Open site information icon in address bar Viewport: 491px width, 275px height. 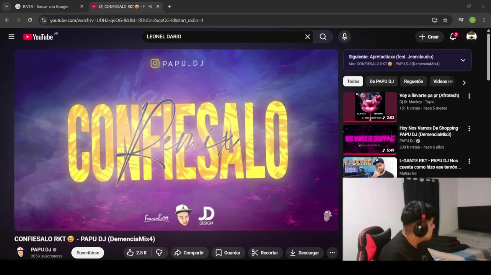click(44, 20)
